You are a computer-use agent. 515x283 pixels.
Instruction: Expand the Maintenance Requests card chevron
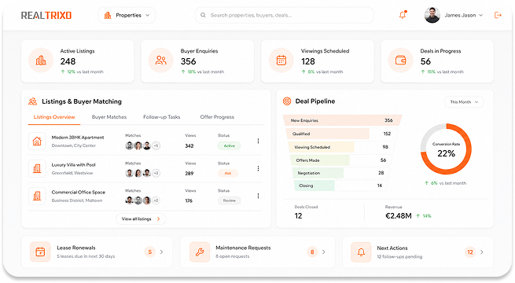point(324,252)
